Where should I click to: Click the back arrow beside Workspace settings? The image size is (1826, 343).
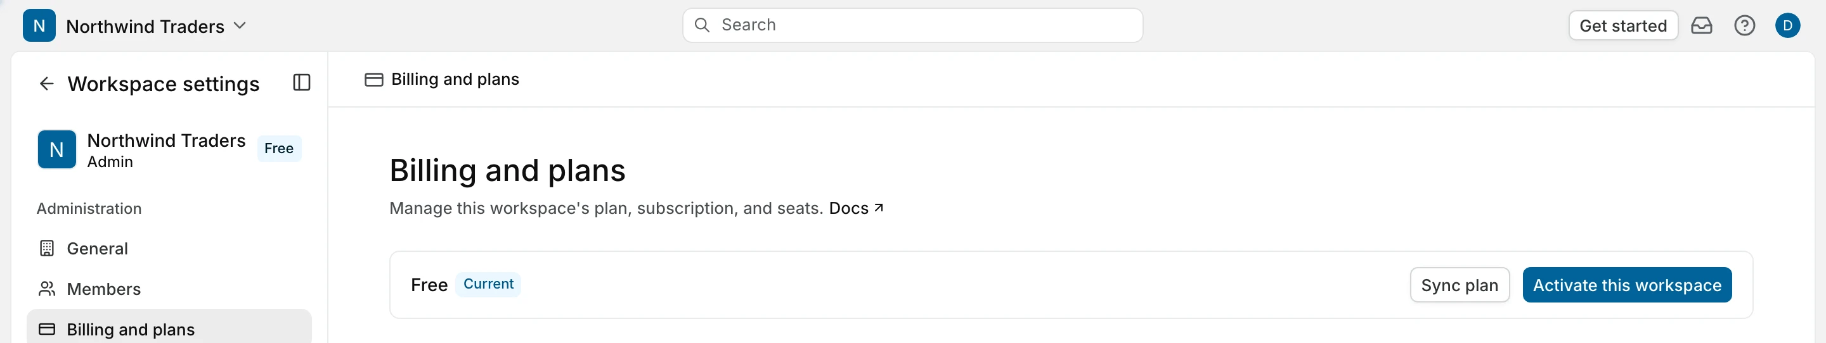tap(47, 84)
